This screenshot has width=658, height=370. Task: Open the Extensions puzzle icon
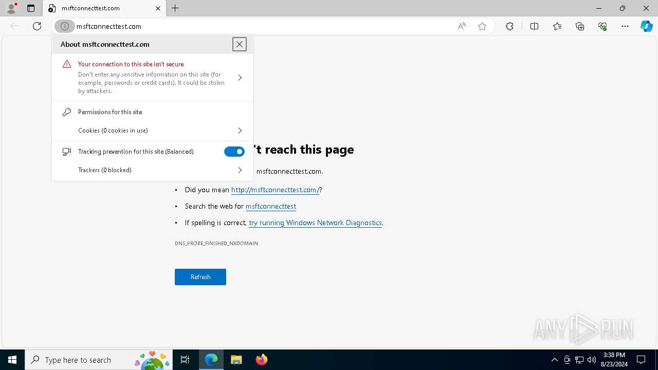coord(509,26)
